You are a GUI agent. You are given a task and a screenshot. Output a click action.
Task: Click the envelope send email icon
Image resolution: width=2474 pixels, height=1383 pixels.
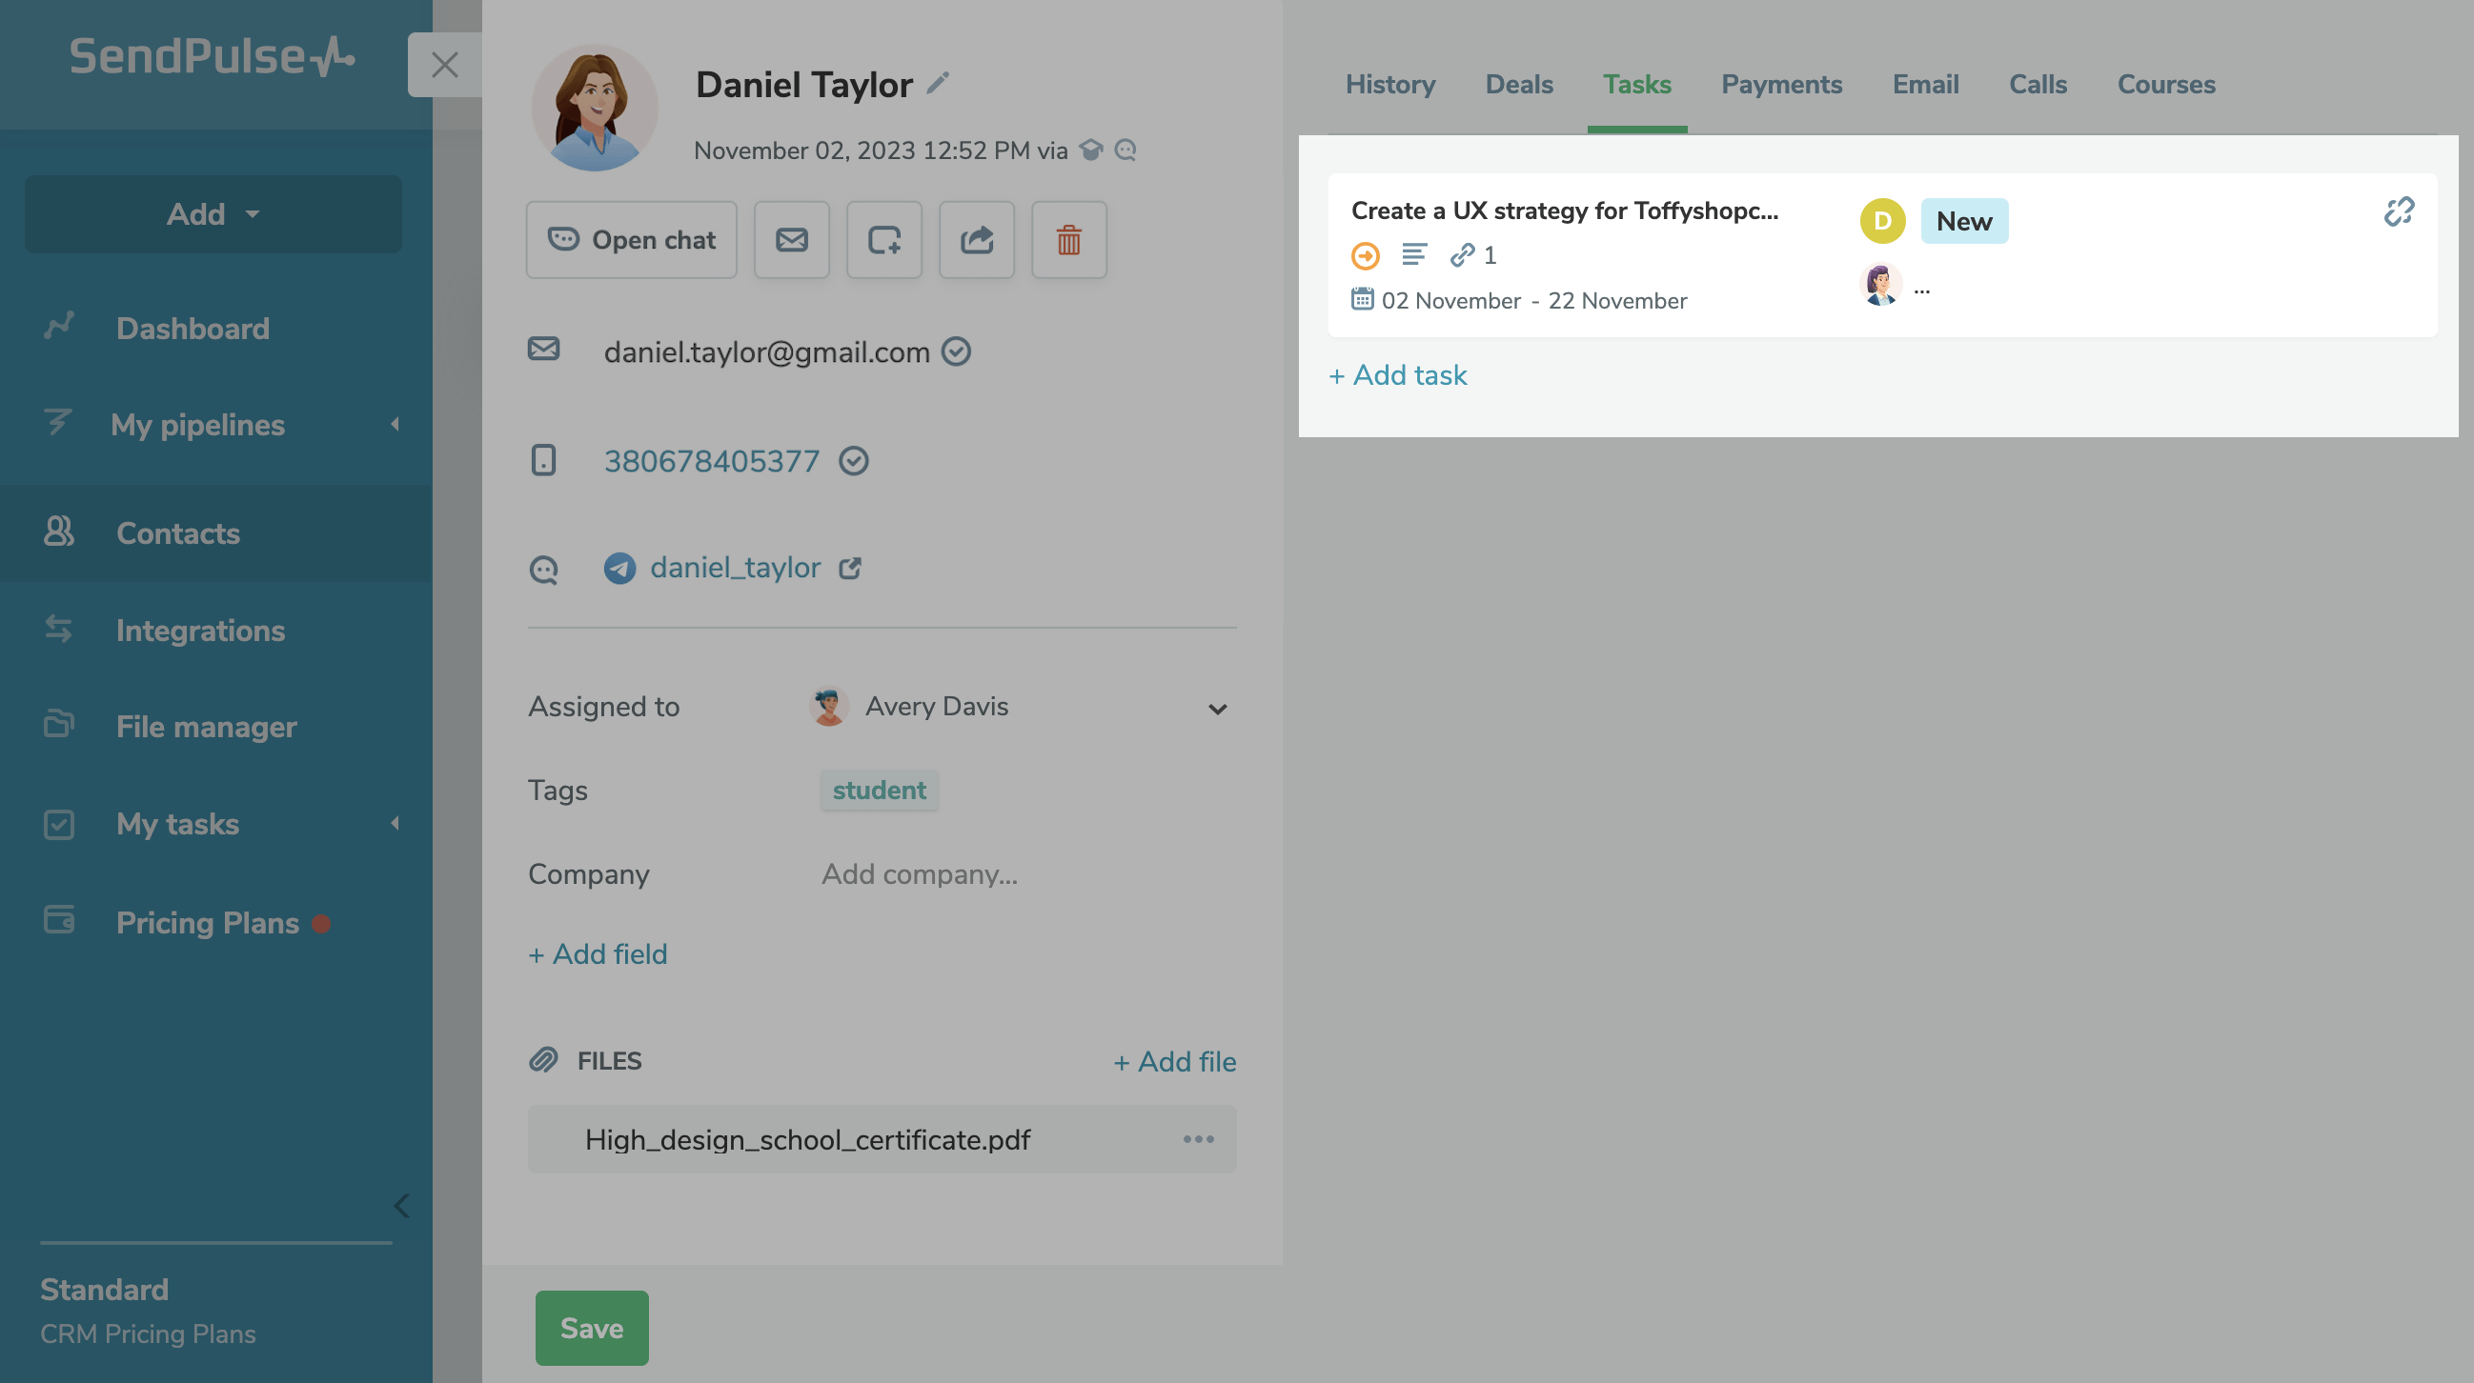pyautogui.click(x=791, y=240)
